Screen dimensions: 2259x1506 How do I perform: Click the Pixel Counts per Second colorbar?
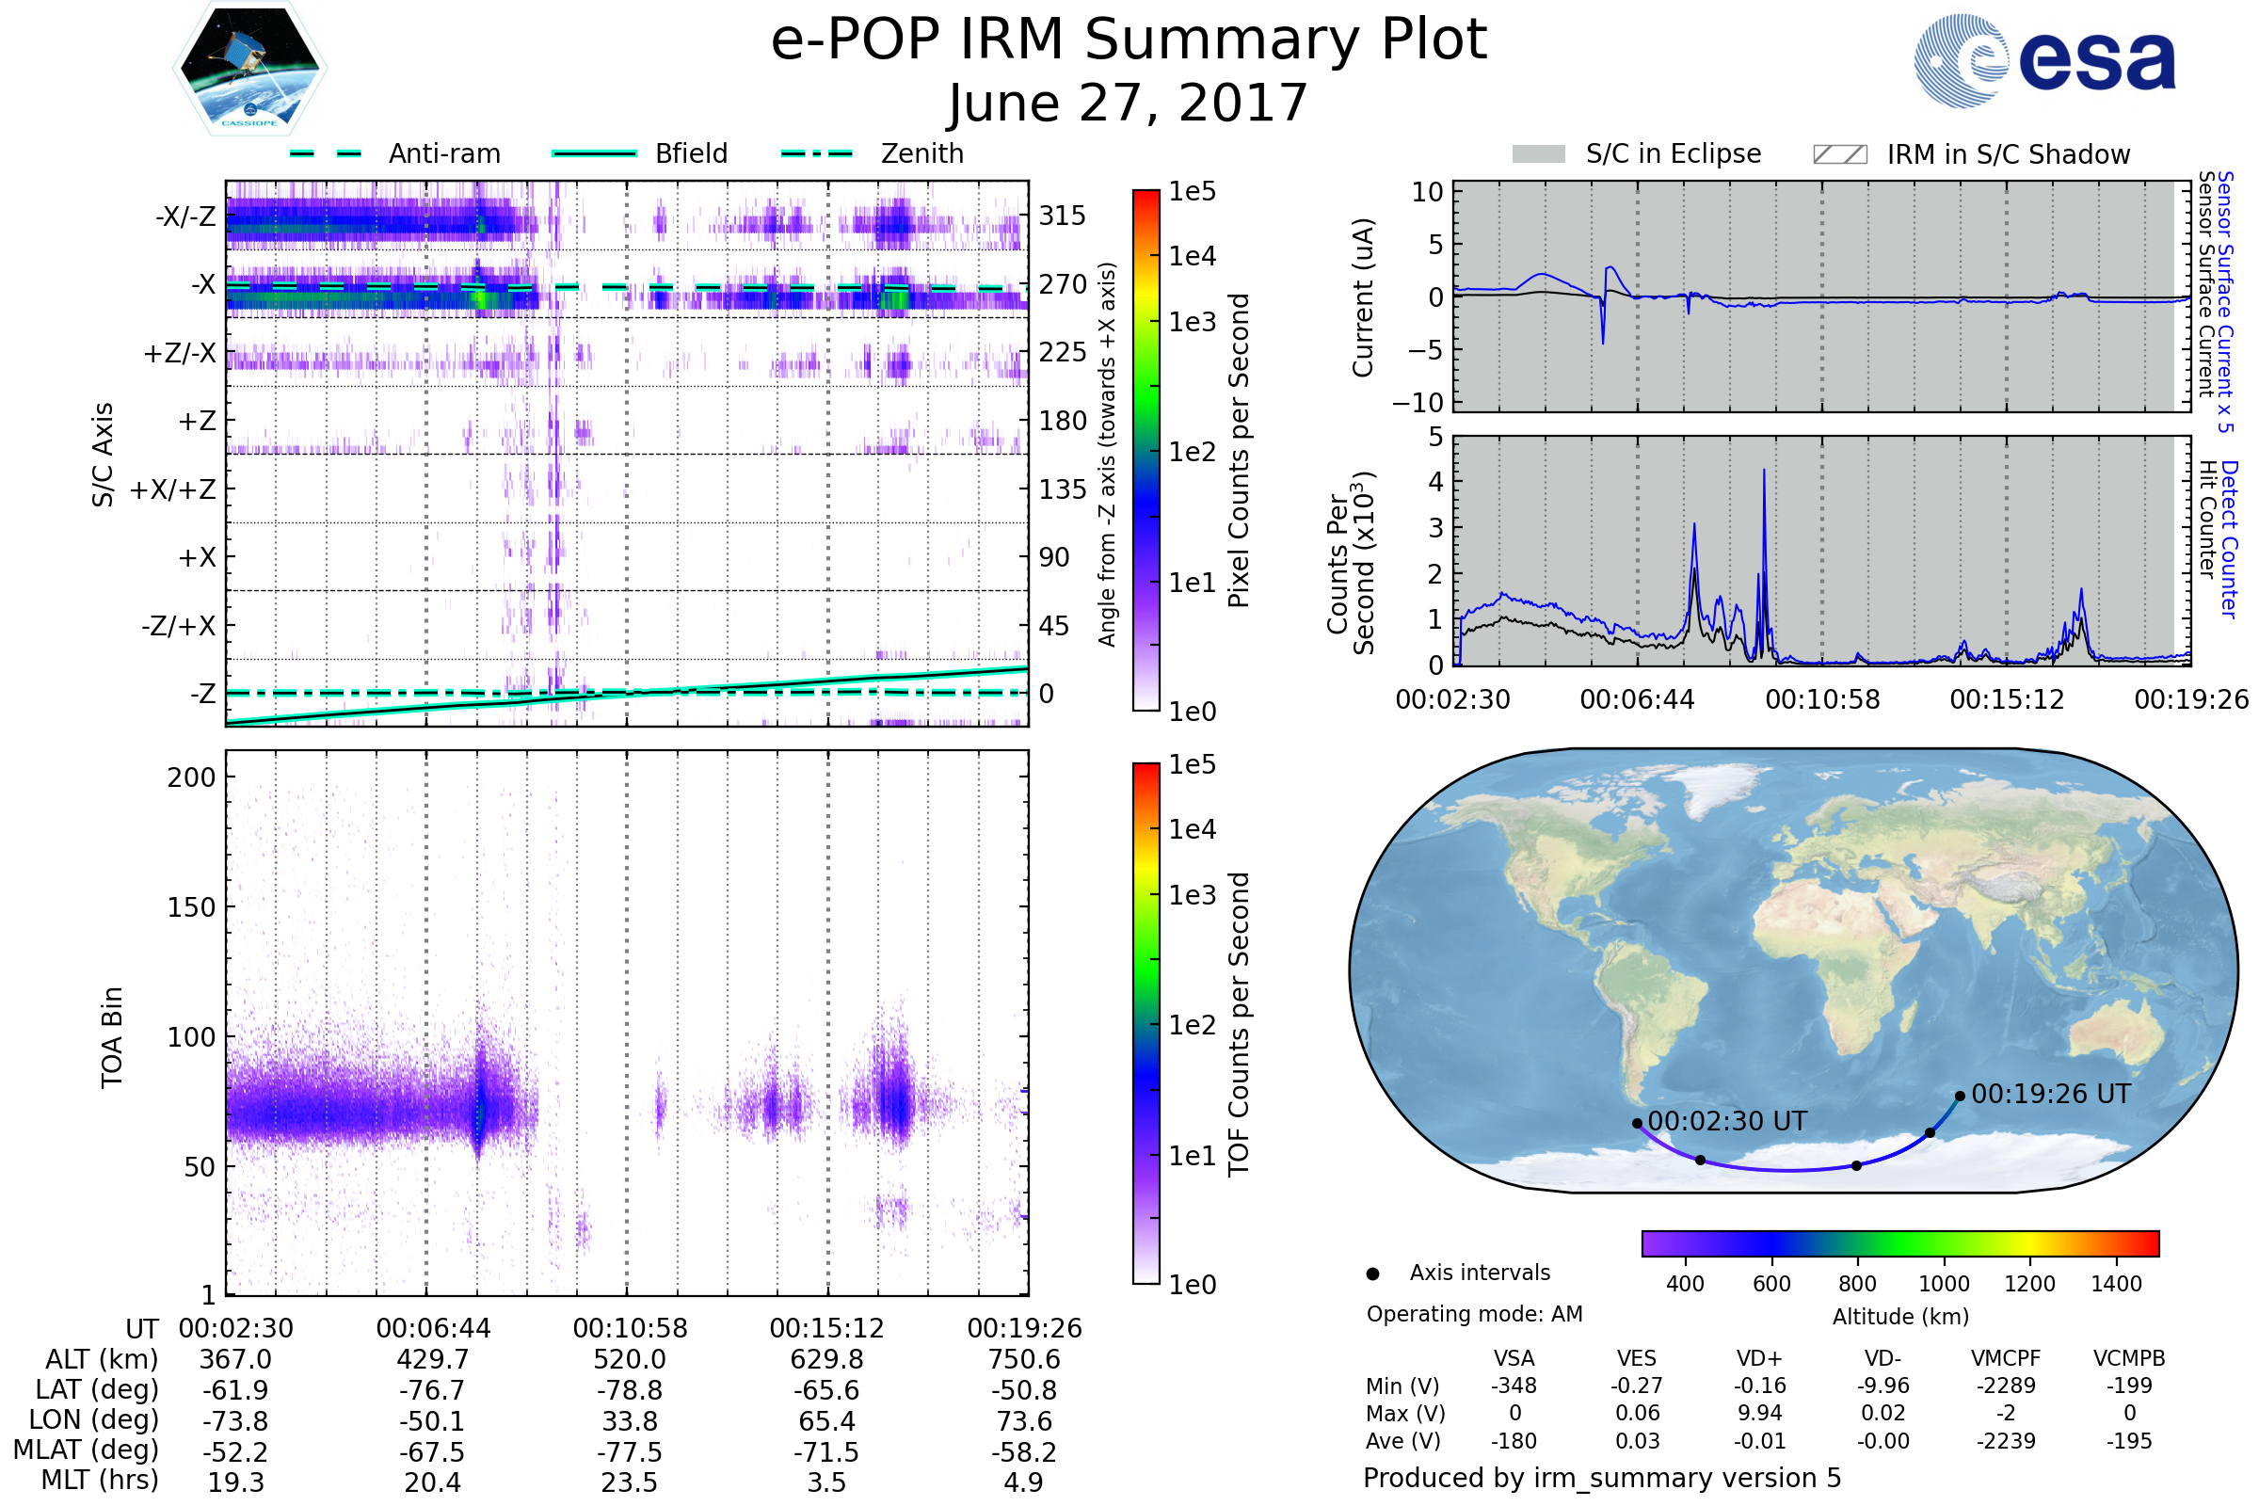(1146, 450)
